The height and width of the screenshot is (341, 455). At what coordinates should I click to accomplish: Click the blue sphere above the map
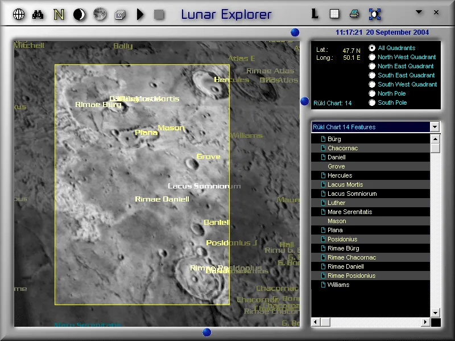(x=295, y=32)
